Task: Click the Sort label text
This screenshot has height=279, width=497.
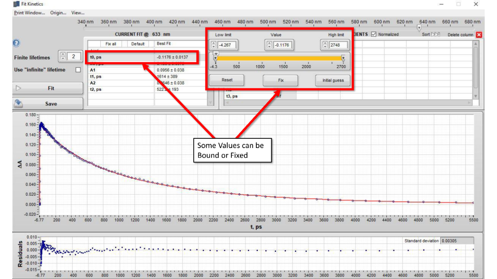Action: point(426,34)
